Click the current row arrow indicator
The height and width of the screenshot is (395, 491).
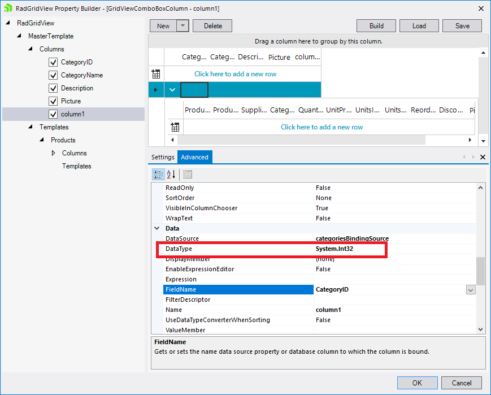(156, 90)
